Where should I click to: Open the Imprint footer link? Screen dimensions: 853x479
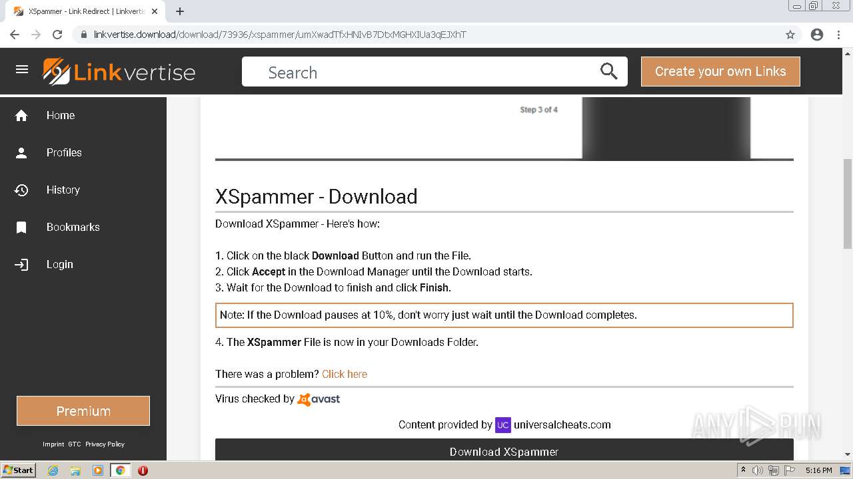53,444
